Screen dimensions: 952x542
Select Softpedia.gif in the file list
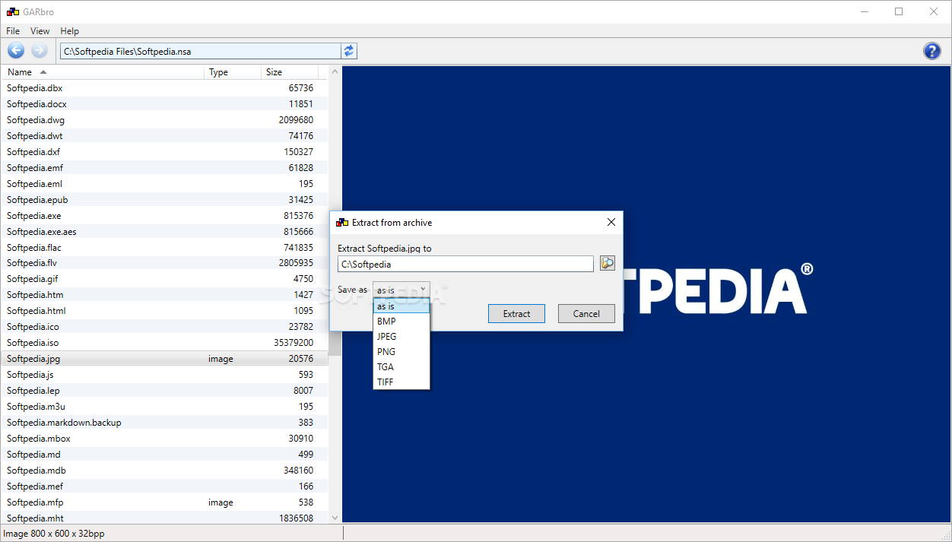click(x=165, y=279)
